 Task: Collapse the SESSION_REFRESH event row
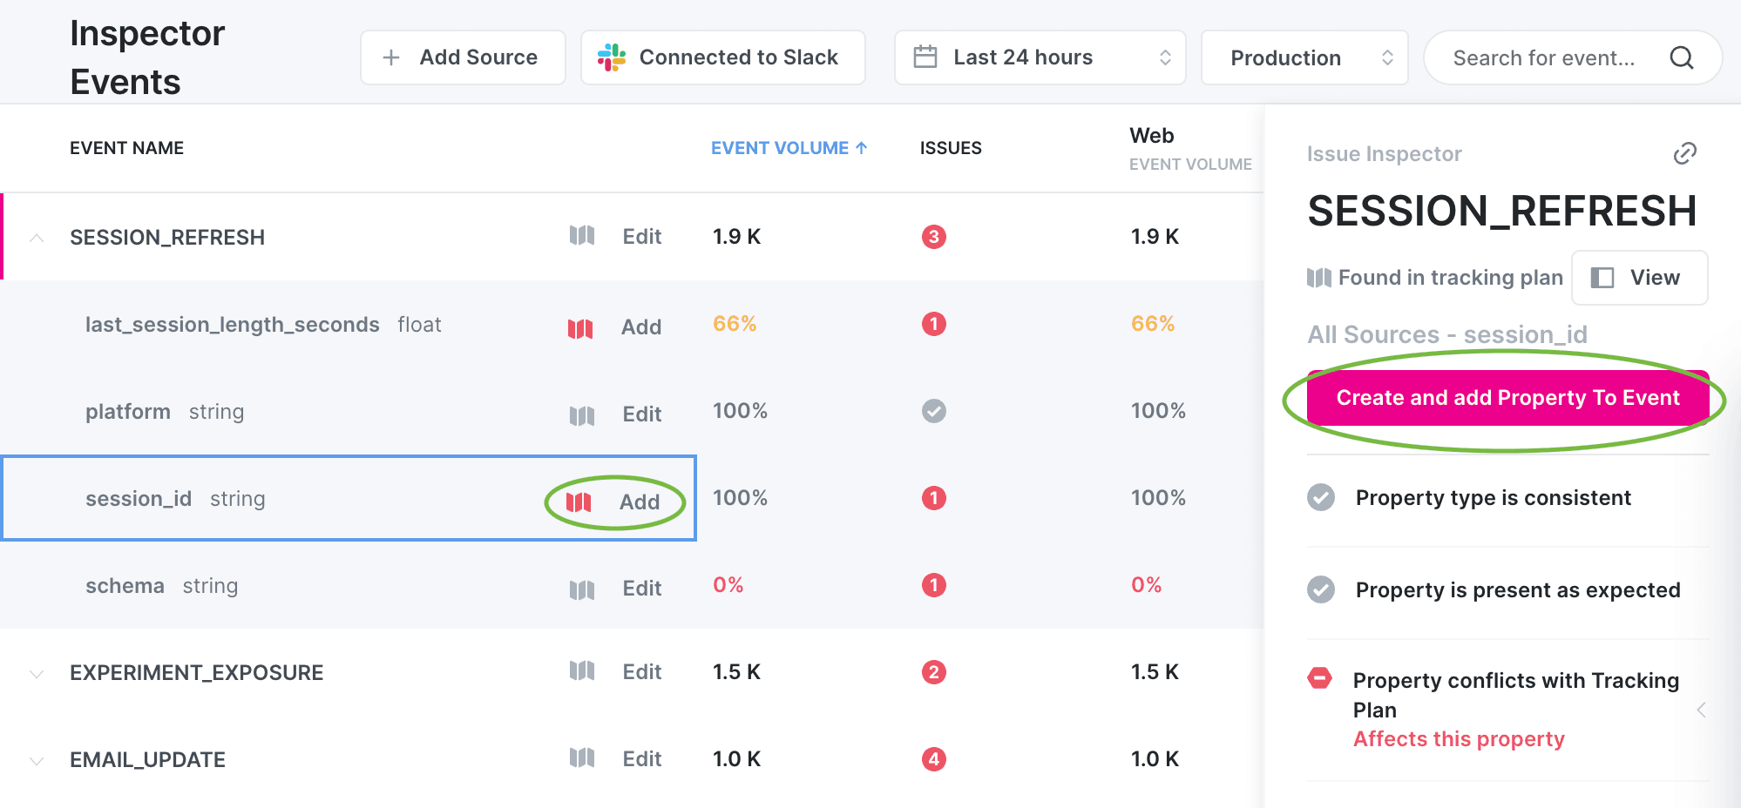pos(37,238)
